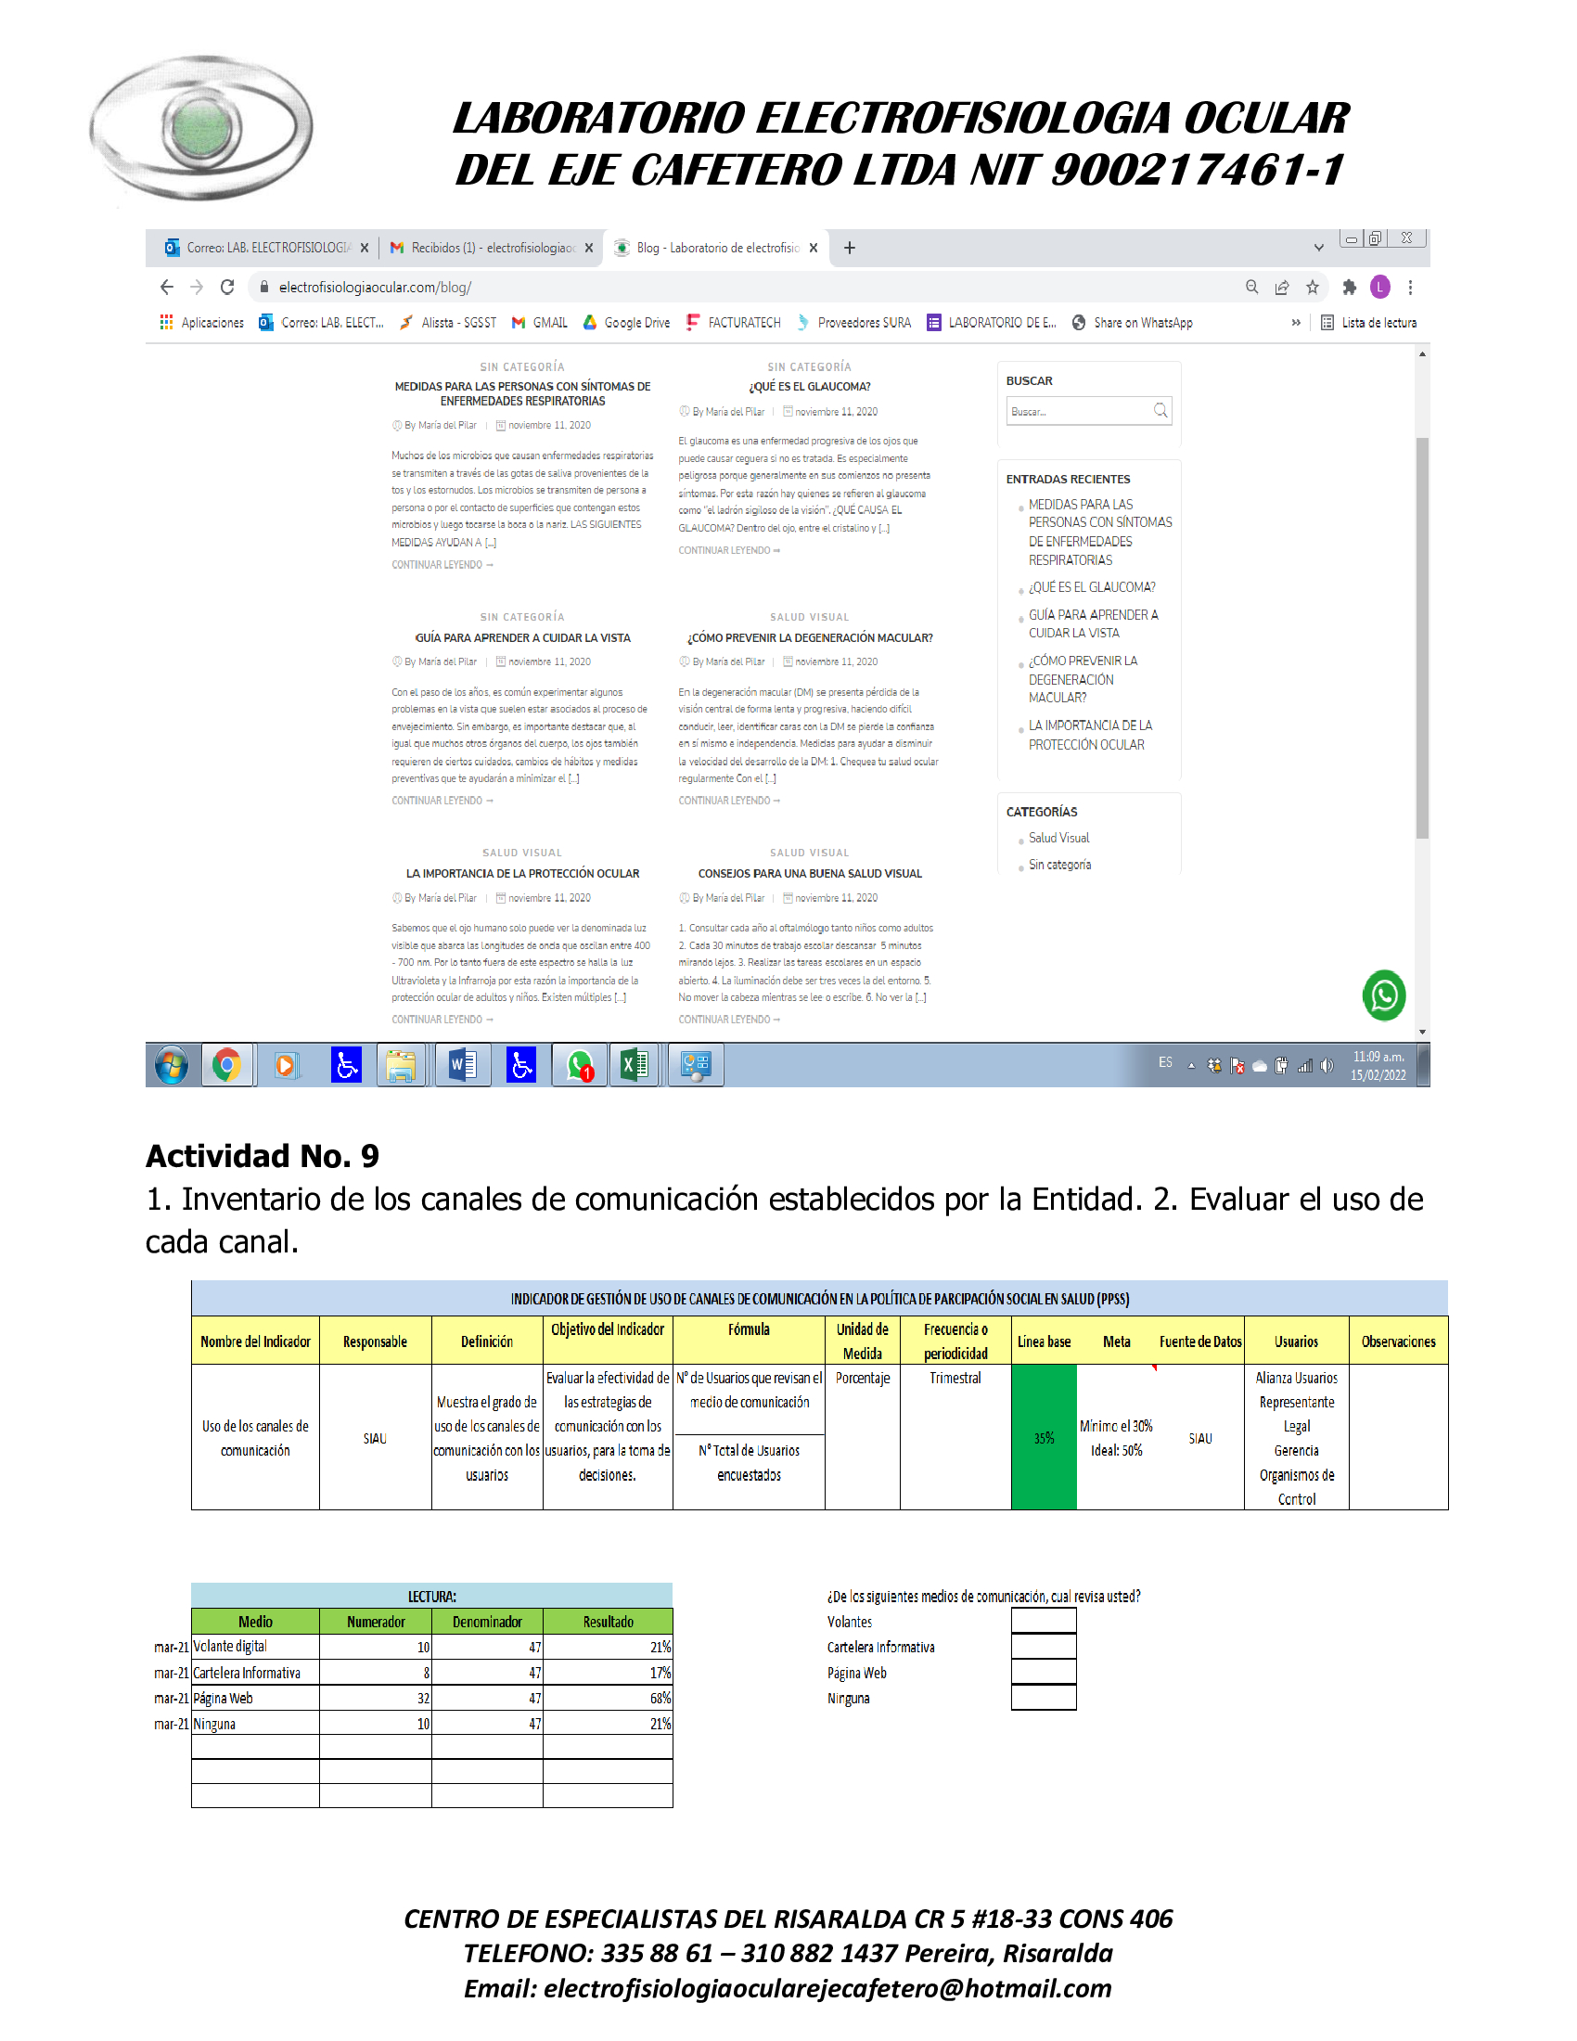Expand hidden bookmarks double chevron
Screen dimensions: 1577x2041
tap(1296, 323)
